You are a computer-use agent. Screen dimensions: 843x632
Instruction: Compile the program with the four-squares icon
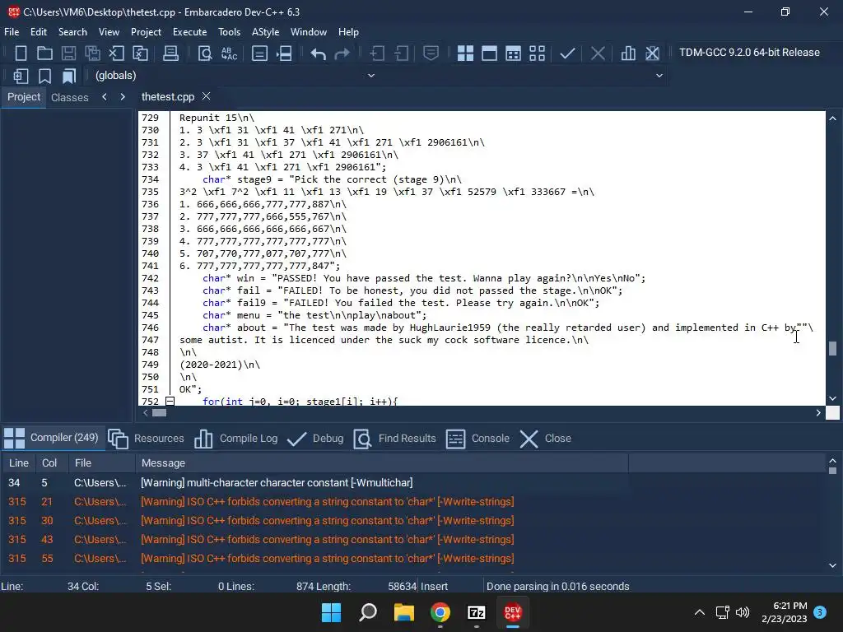coord(465,53)
